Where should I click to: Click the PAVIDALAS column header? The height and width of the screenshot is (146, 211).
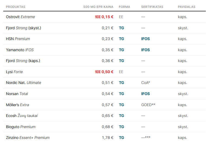(x=187, y=7)
